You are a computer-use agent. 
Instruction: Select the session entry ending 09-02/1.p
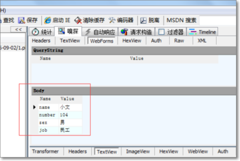(13, 48)
